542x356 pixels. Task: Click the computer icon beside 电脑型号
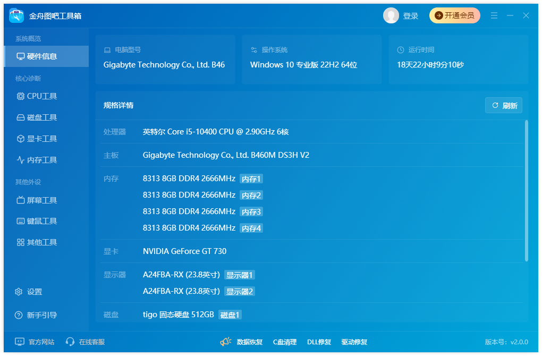(x=107, y=50)
